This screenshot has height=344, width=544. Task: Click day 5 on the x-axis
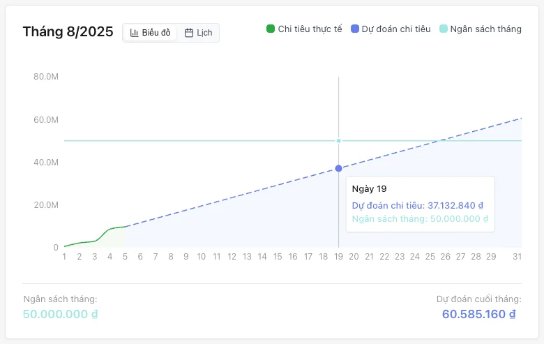pos(125,257)
